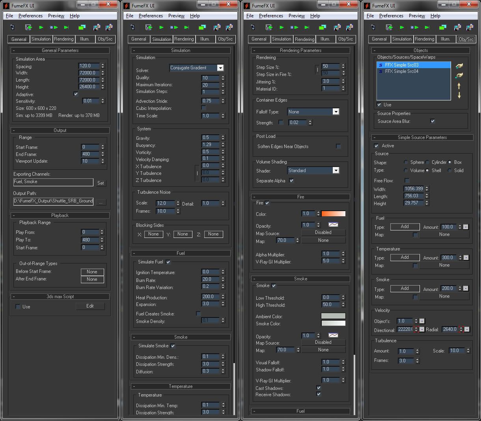This screenshot has width=481, height=421.
Task: Open the Smoke opacity curve graph icon
Action: click(333, 335)
